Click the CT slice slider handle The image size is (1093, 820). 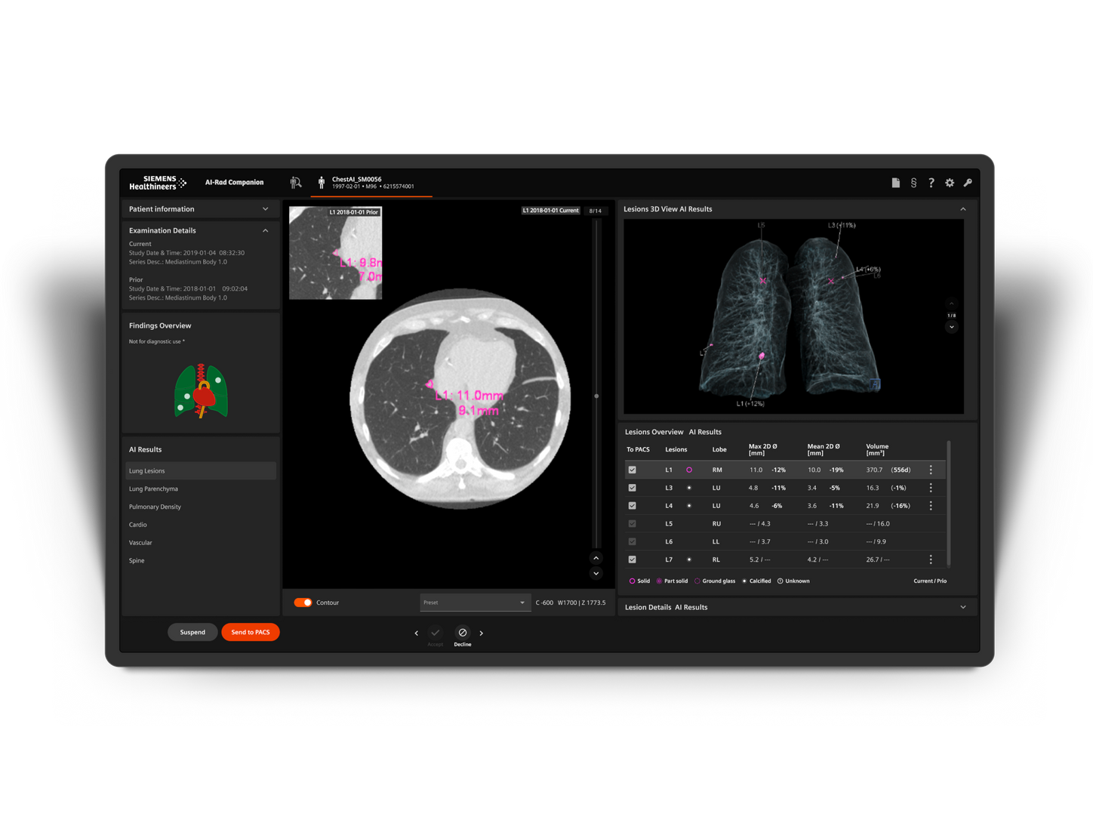click(596, 396)
